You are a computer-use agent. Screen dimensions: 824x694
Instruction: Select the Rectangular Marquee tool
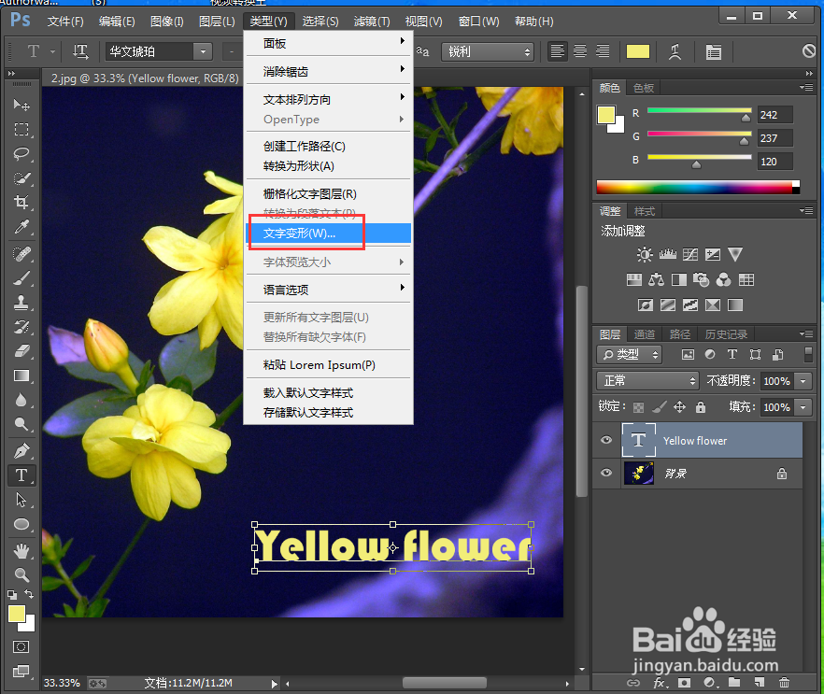[21, 129]
